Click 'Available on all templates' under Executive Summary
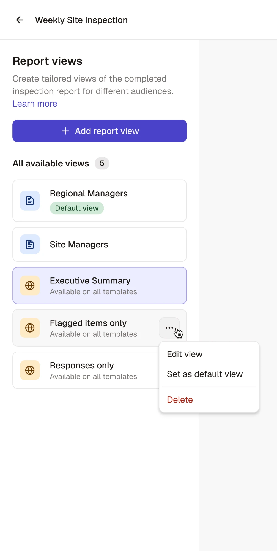The height and width of the screenshot is (551, 277). 93,292
